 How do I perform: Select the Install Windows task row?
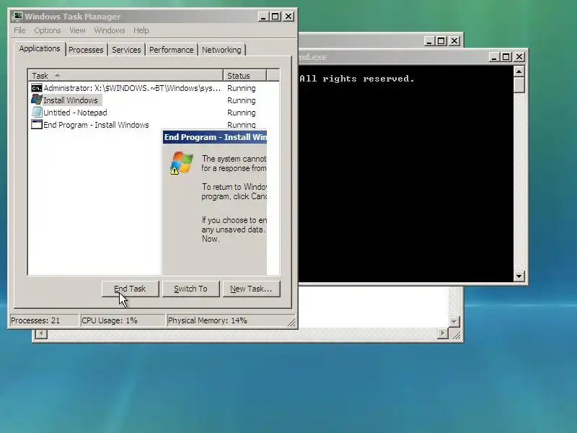click(x=71, y=100)
